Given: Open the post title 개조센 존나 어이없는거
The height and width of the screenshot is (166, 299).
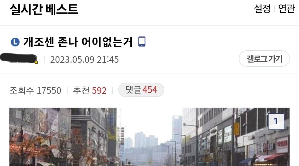Looking at the screenshot, I should click(x=78, y=42).
